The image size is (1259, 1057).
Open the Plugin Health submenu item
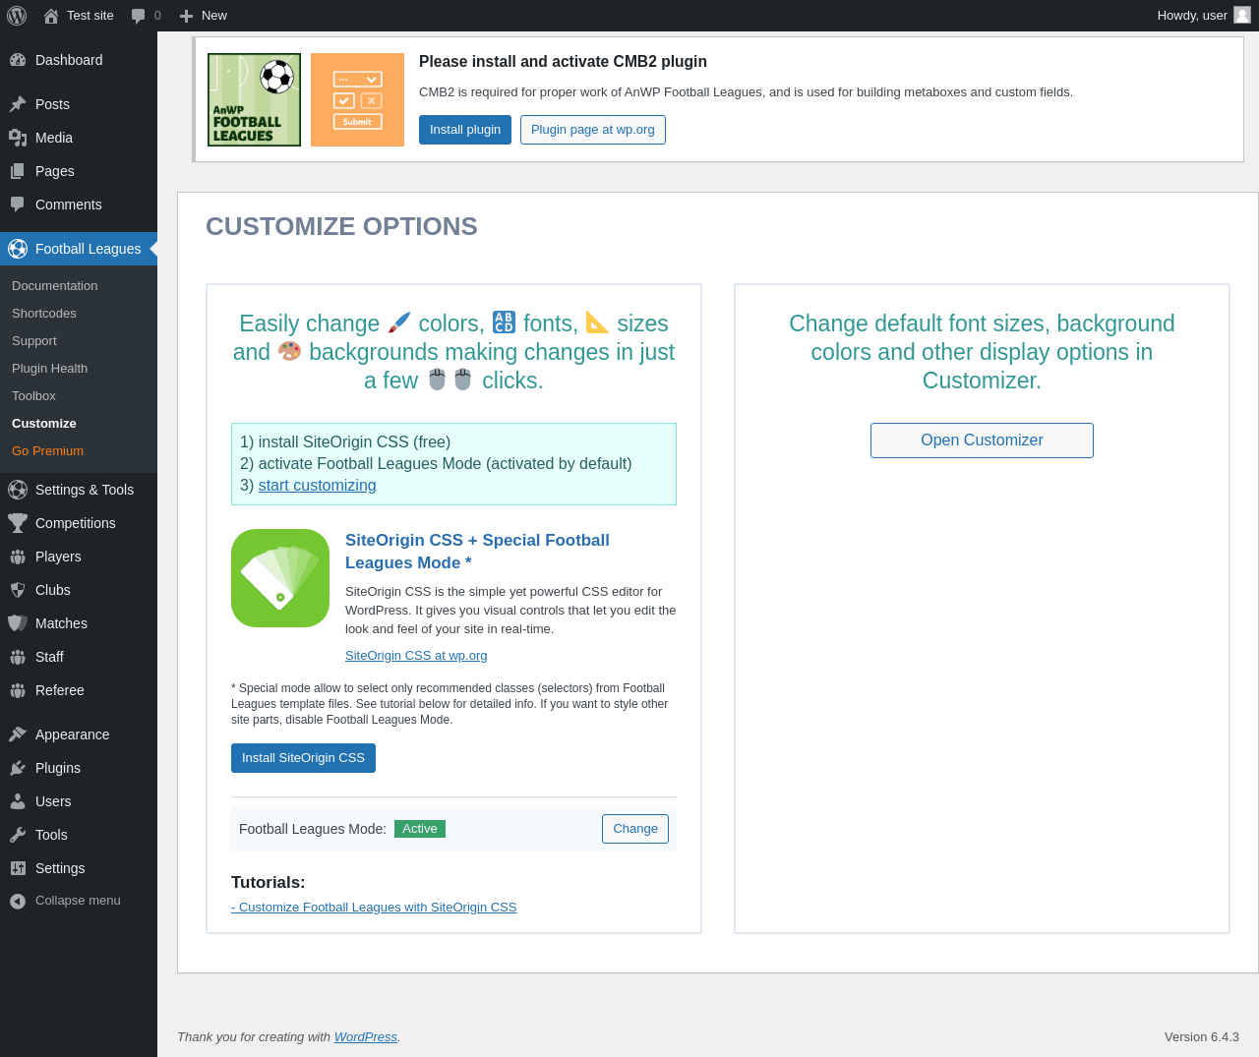pos(50,369)
